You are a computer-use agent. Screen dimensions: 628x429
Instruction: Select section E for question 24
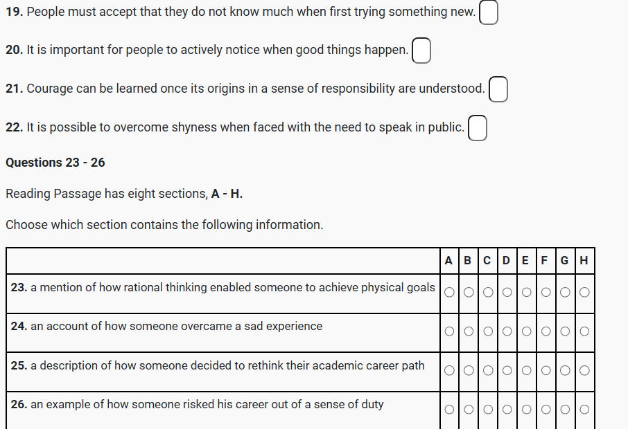coord(526,331)
